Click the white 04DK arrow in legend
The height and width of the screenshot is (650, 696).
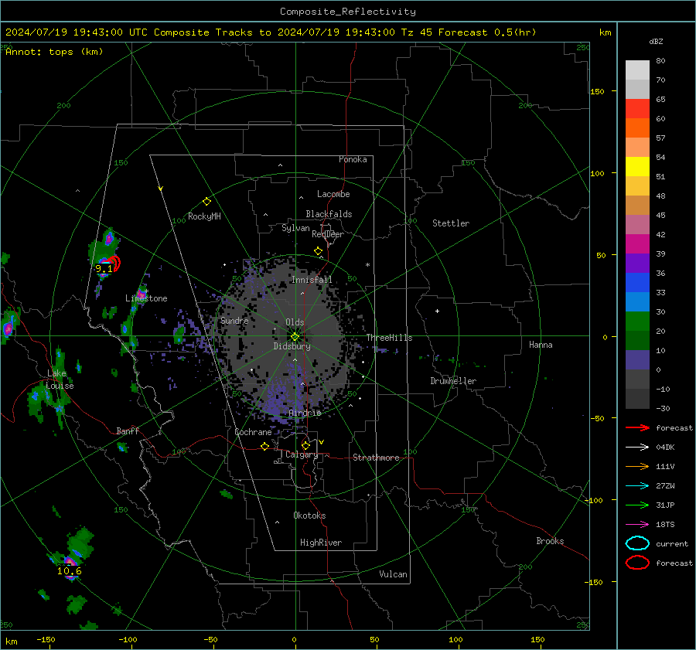pyautogui.click(x=637, y=448)
